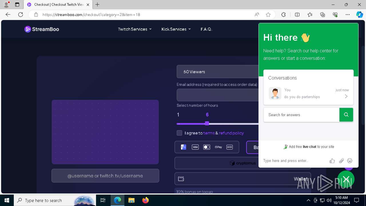Click the wallet icon

click(181, 179)
